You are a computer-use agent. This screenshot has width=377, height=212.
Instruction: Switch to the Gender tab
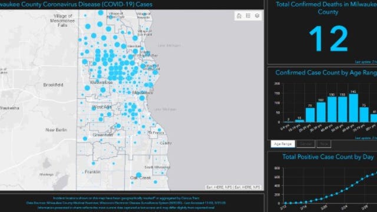tap(306, 144)
